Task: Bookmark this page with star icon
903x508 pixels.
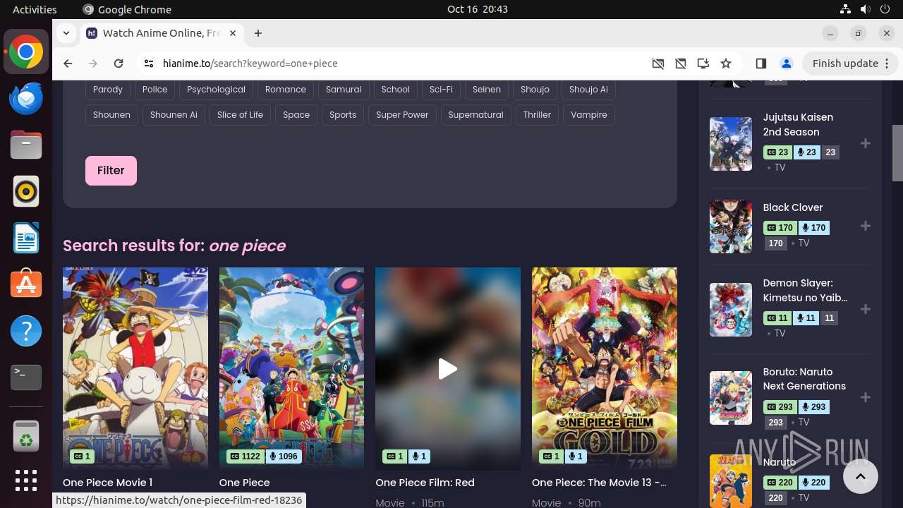Action: click(726, 64)
